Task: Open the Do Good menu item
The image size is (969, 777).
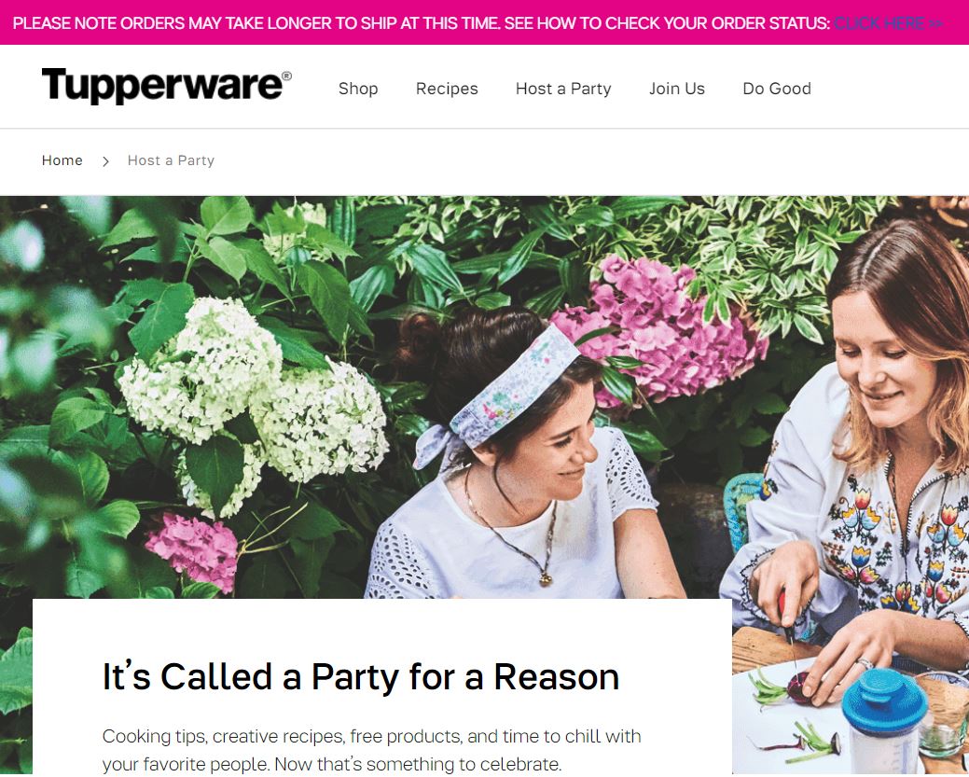Action: [777, 89]
